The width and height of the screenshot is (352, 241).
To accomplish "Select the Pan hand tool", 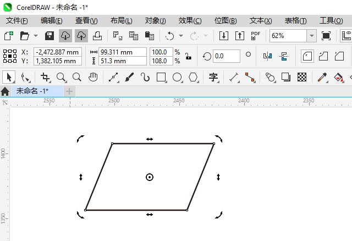I will click(93, 77).
